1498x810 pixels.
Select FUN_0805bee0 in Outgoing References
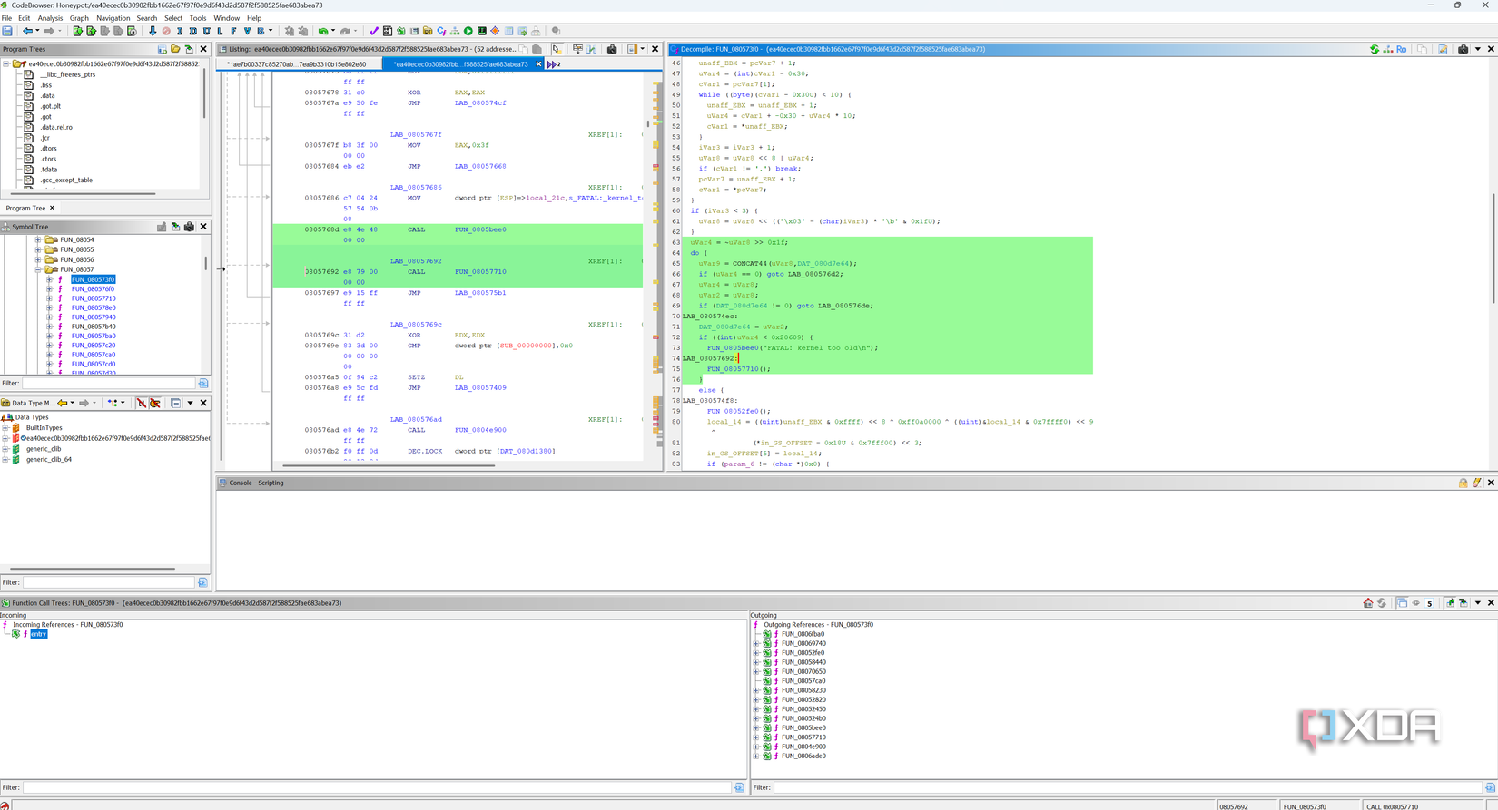click(803, 727)
